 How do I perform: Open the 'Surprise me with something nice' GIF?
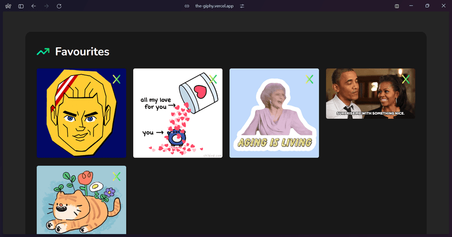tap(371, 94)
